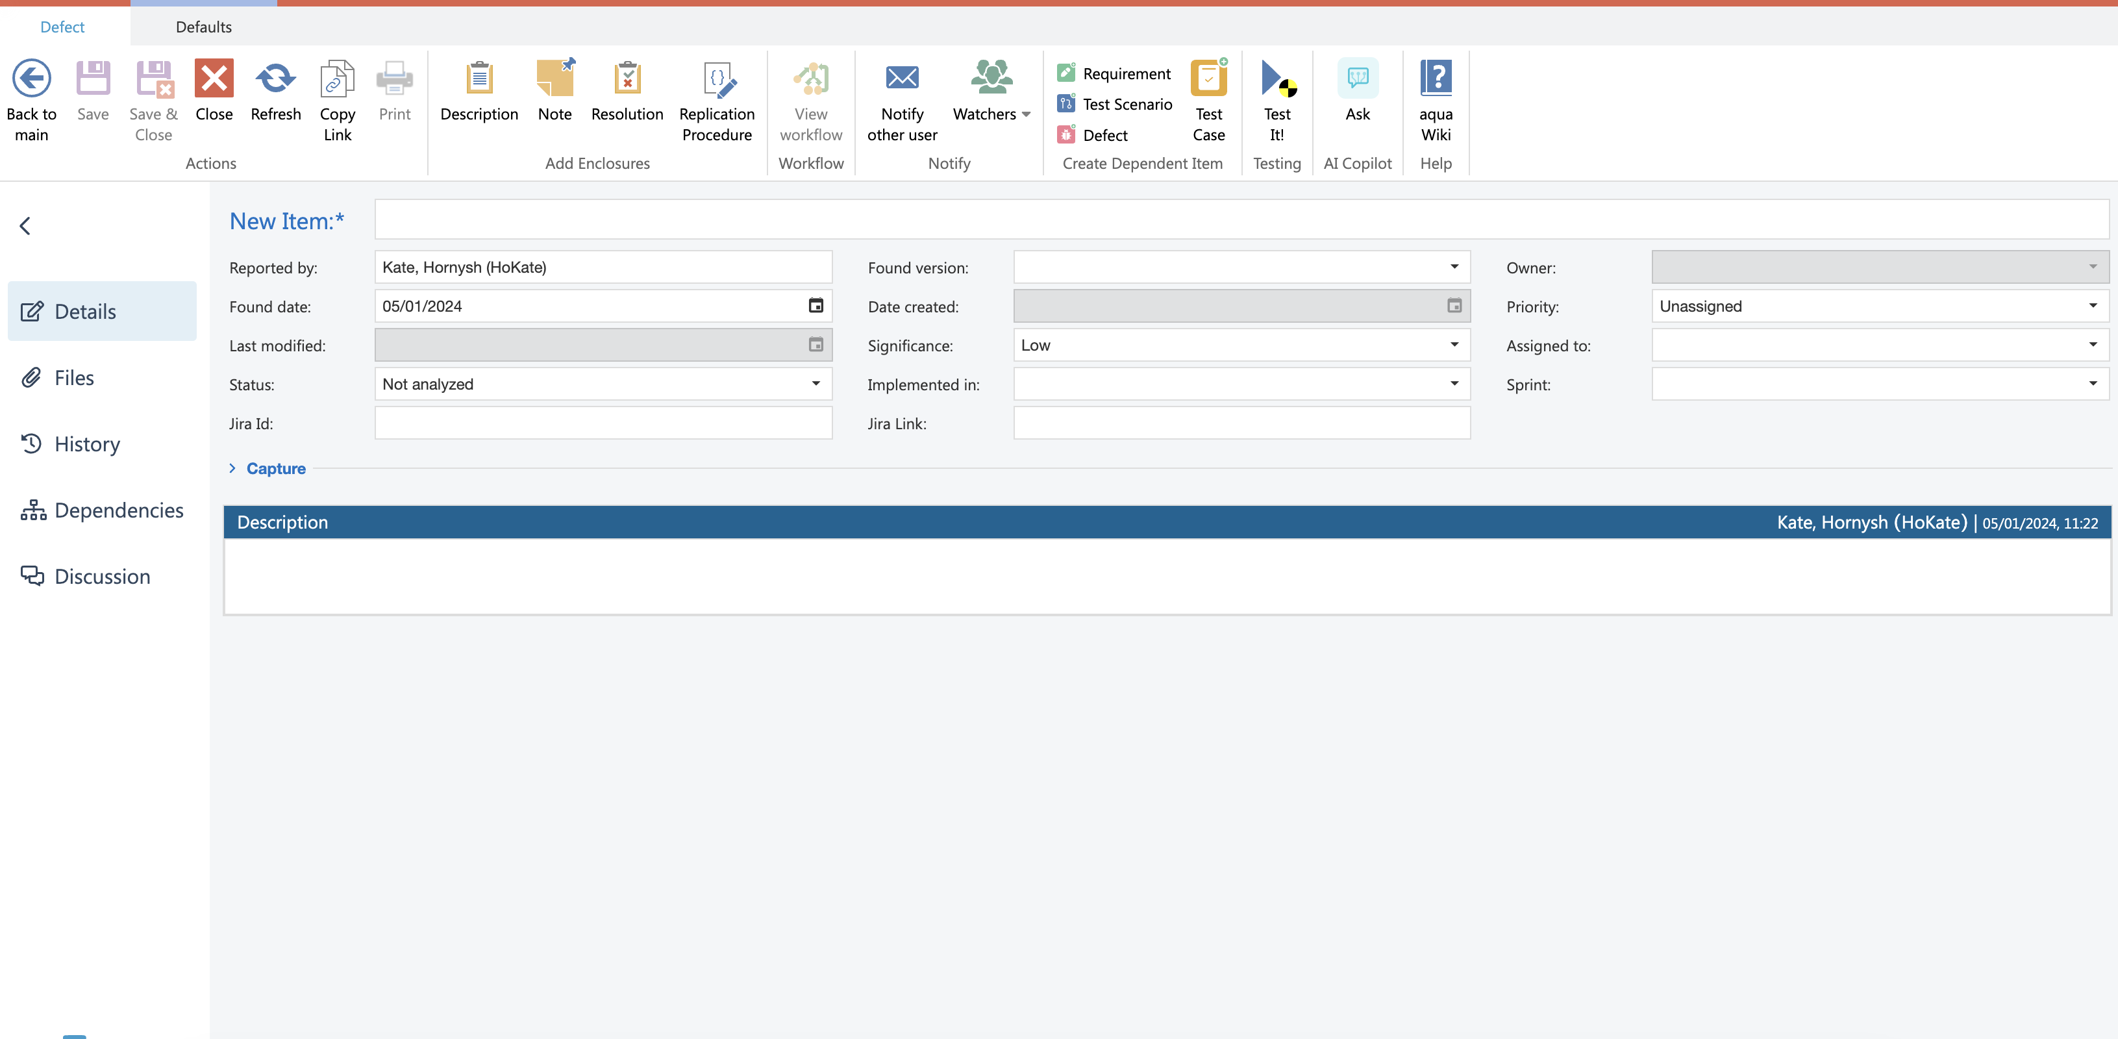Add a Replication Procedure enclosure
Image resolution: width=2118 pixels, height=1039 pixels.
click(716, 79)
